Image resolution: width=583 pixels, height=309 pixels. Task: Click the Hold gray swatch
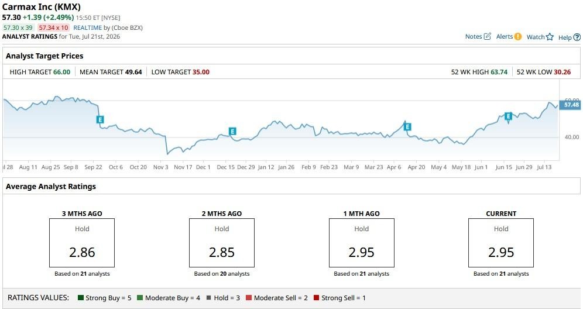click(208, 297)
